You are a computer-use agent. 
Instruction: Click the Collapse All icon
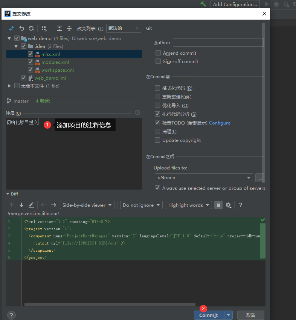tap(69, 28)
